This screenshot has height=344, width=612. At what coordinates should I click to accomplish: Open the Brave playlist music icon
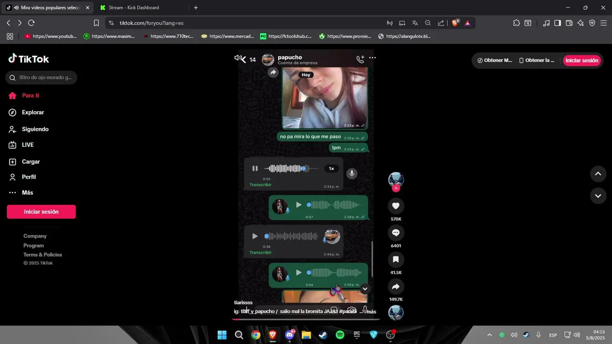(x=546, y=23)
